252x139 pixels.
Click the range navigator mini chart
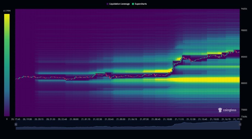(128, 125)
